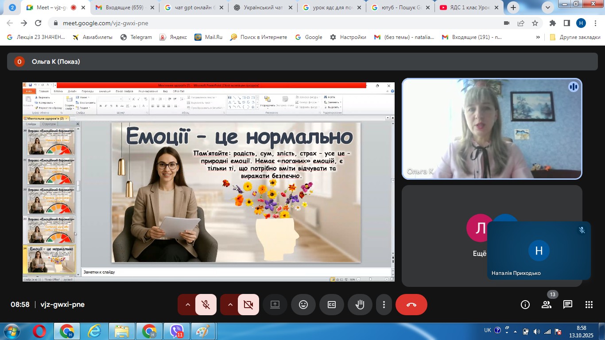Open the Telegram bookmark
The image size is (605, 340).
(136, 37)
